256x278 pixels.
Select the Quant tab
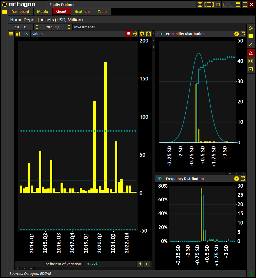pyautogui.click(x=61, y=11)
